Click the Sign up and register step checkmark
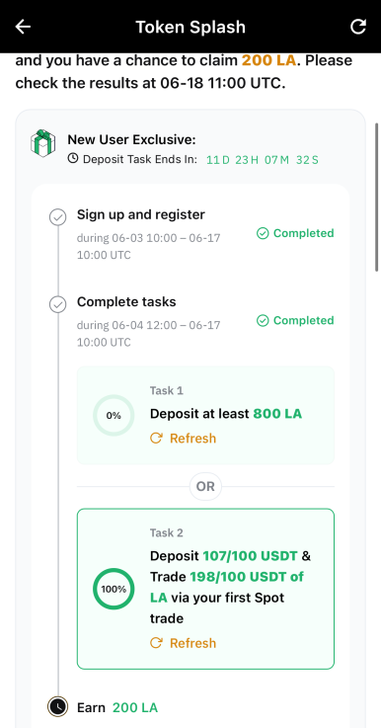This screenshot has width=381, height=728. click(57, 217)
